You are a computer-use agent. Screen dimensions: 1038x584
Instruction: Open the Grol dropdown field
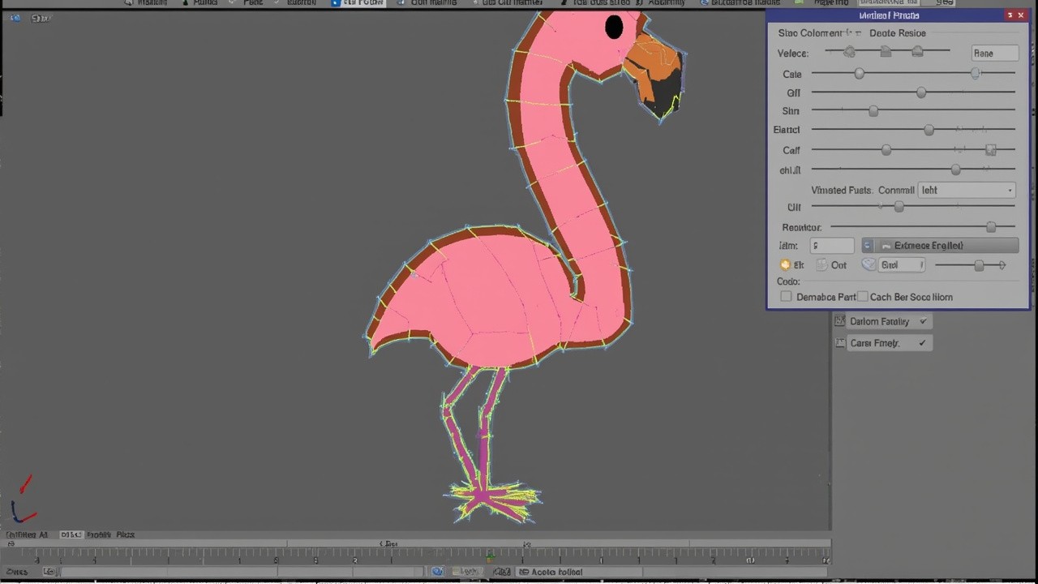click(901, 265)
